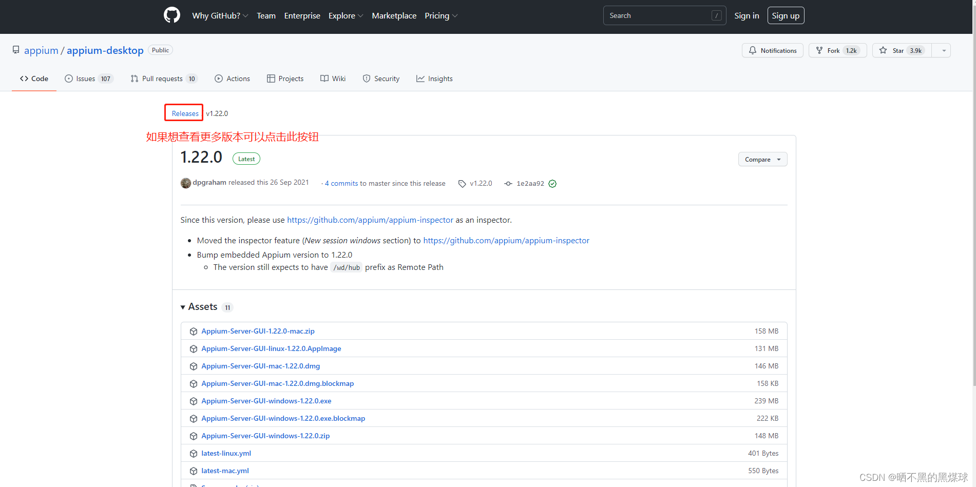Click the GitHub octocat logo
The width and height of the screenshot is (976, 487).
(172, 15)
